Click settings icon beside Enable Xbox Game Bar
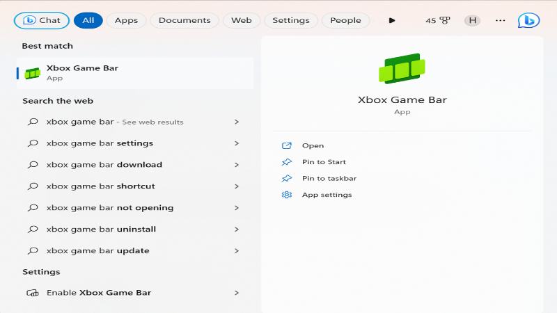 [x=33, y=293]
